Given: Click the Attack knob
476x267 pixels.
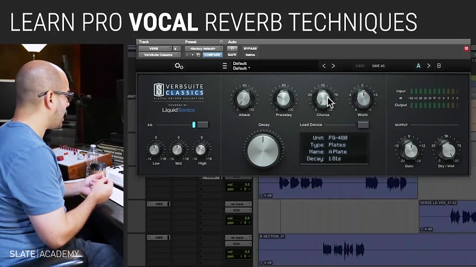Looking at the screenshot, I should tap(244, 99).
